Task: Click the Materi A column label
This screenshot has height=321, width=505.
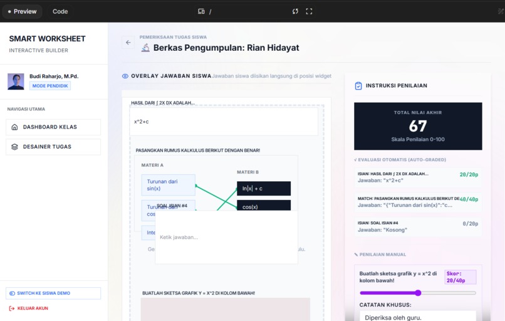Action: click(152, 165)
